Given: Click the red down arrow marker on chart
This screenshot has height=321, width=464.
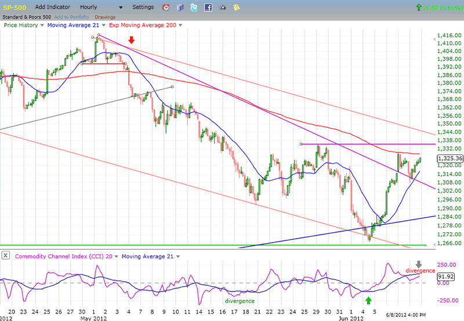Looking at the screenshot, I should tap(132, 40).
